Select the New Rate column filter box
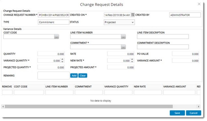The height and width of the screenshot is (121, 207). 148,92
